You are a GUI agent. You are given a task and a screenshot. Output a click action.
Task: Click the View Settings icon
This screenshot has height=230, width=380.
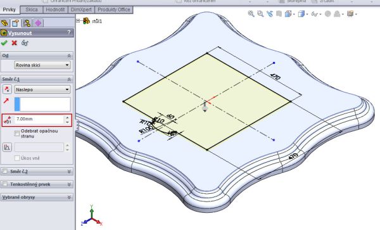(x=350, y=14)
